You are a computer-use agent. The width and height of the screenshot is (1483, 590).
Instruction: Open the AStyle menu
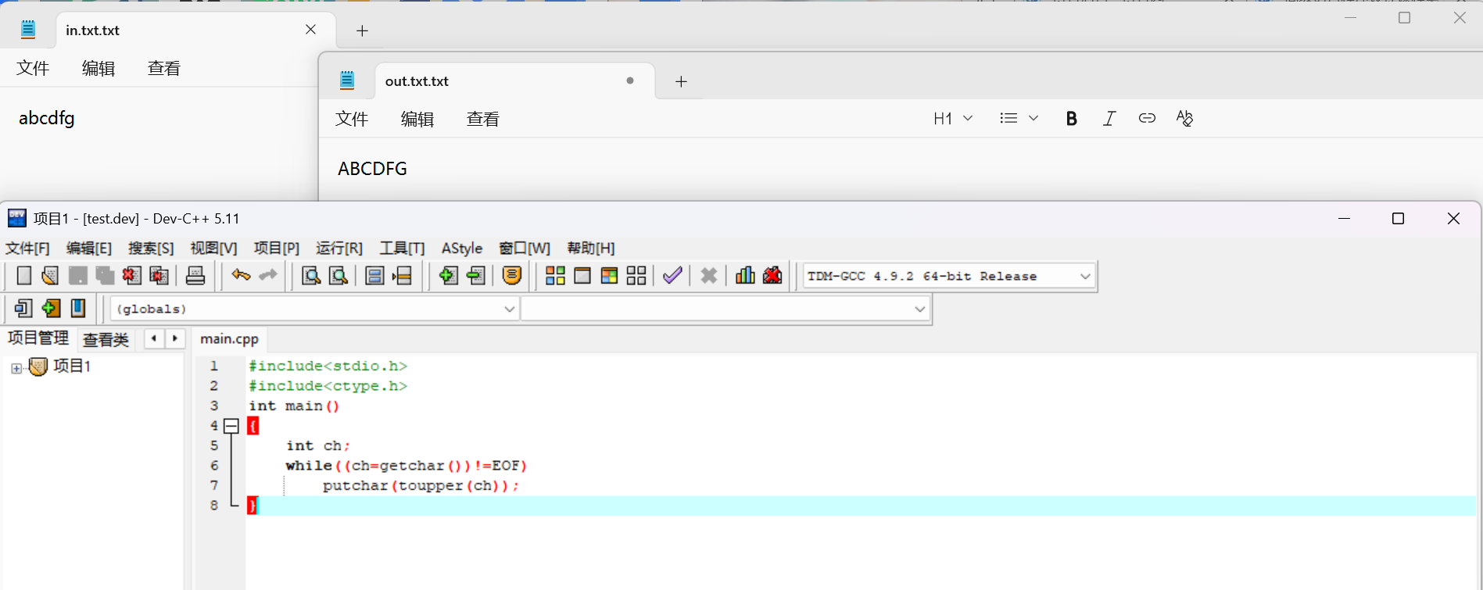tap(462, 249)
